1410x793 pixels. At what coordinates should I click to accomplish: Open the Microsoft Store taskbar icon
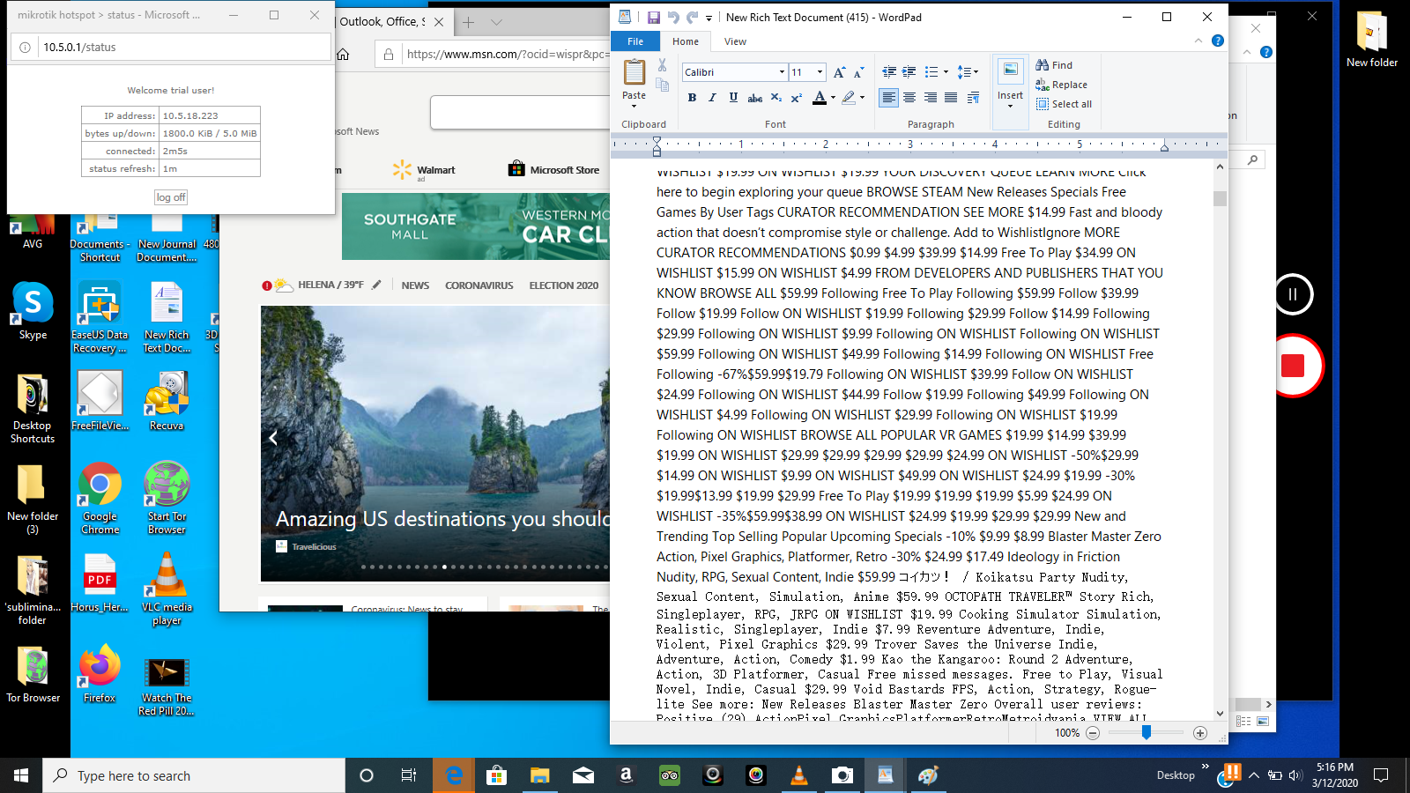click(496, 775)
